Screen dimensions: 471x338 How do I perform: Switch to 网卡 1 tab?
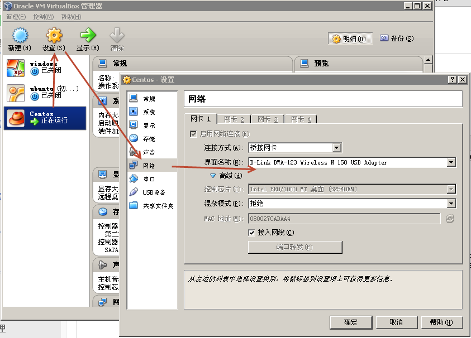[x=201, y=119]
